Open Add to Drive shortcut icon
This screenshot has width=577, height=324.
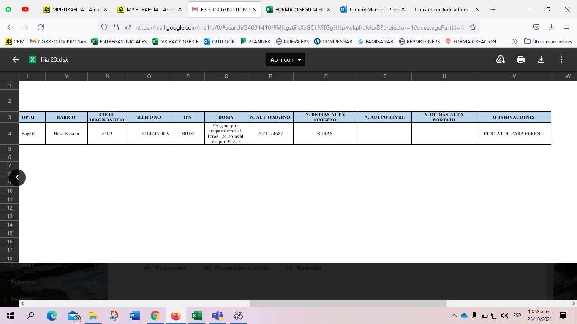tap(501, 59)
